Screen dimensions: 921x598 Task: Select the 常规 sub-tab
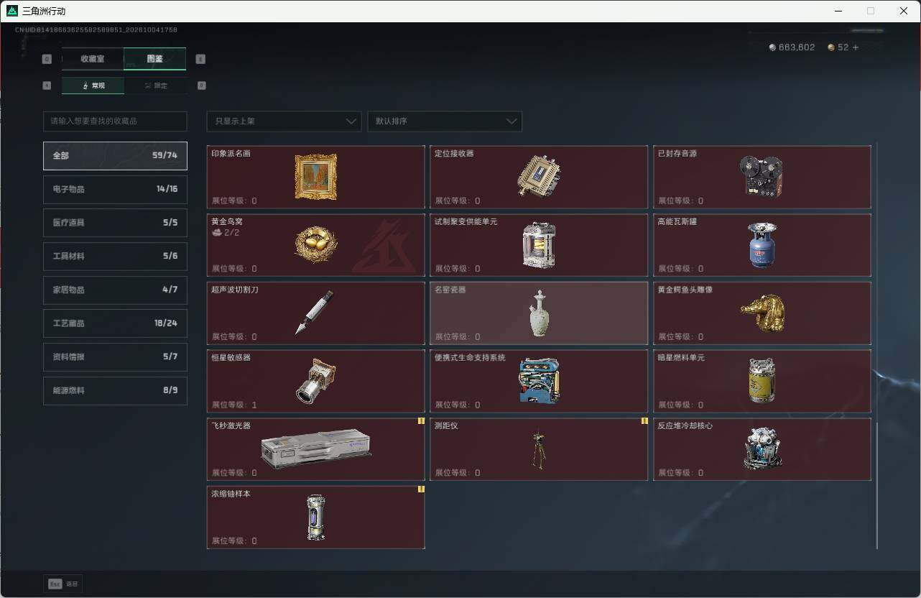[x=93, y=86]
